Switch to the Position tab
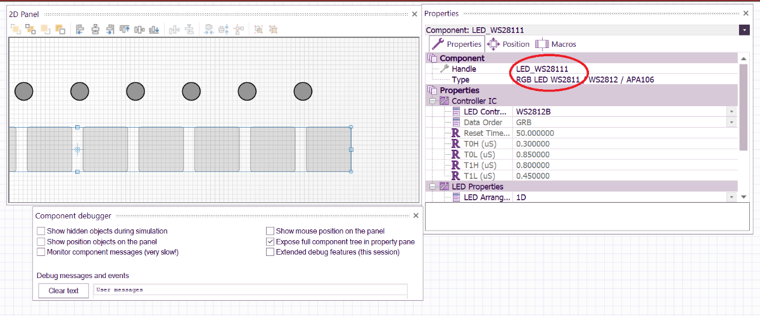Viewport: 760px width, 316px height. (x=509, y=44)
